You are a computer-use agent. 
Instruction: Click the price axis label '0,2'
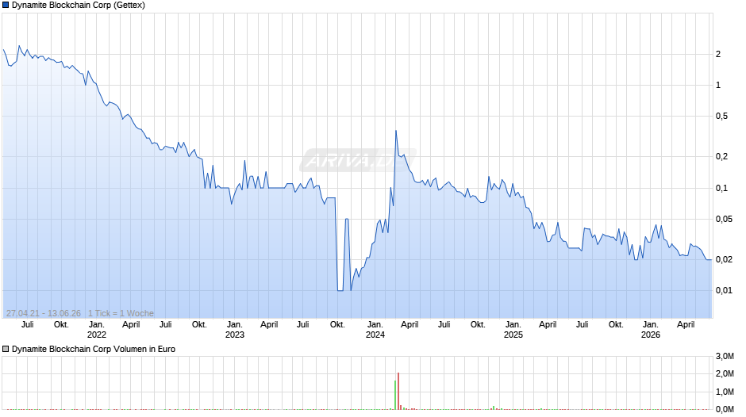pyautogui.click(x=721, y=156)
